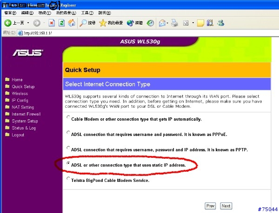
Task: Open the Media globe toolbar icon
Action: tap(130, 23)
